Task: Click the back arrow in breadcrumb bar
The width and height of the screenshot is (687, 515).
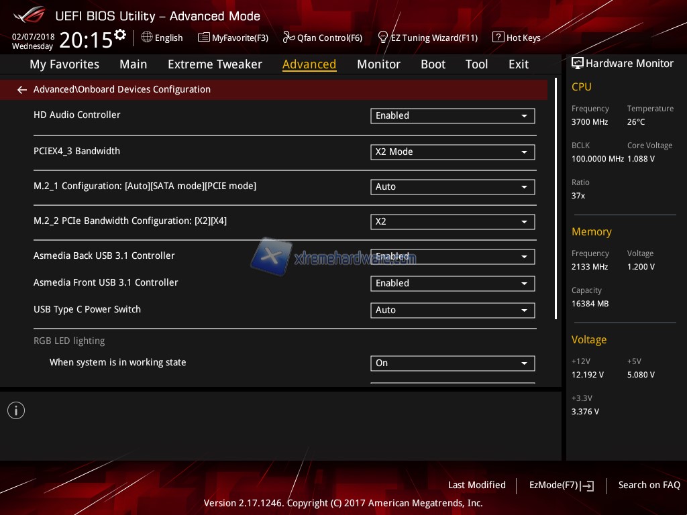Action: tap(22, 89)
